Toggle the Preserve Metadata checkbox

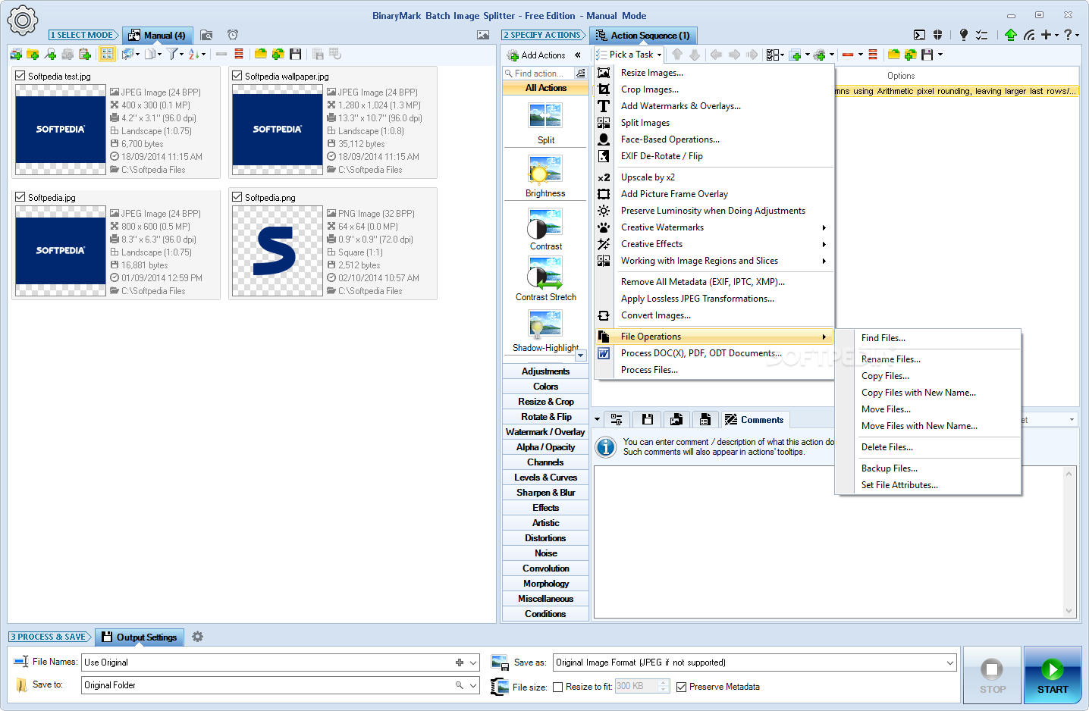tap(681, 687)
